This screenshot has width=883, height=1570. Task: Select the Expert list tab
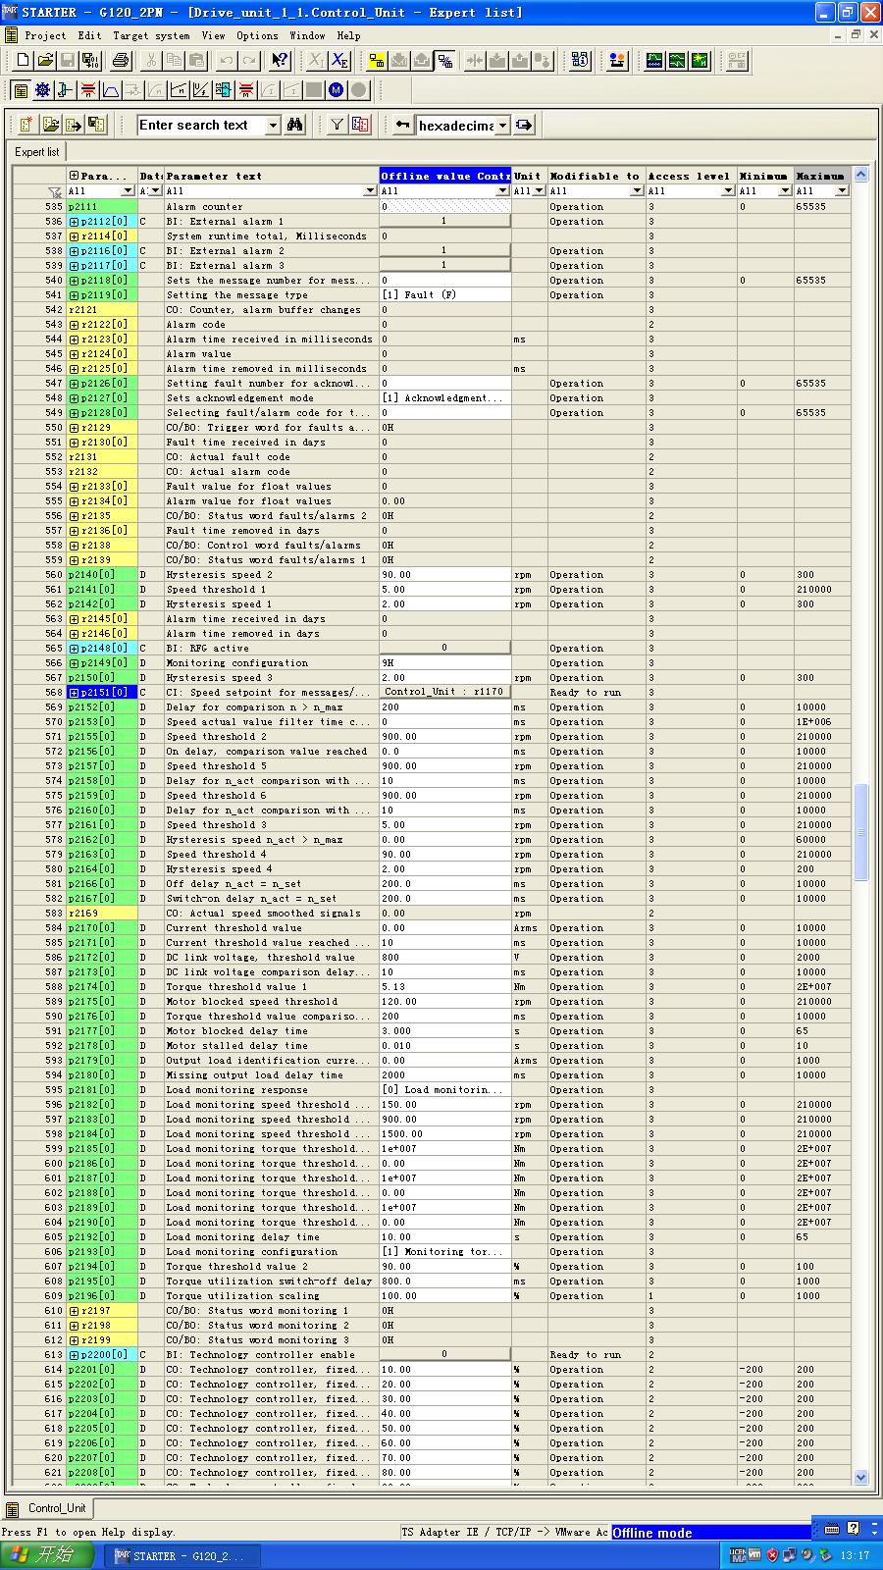36,152
